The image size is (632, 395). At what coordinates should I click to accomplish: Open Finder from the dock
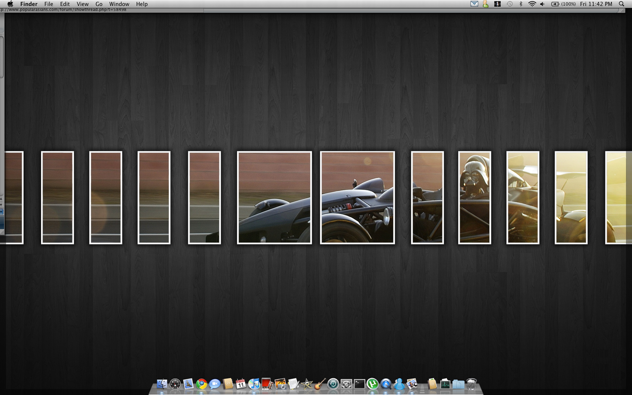click(x=162, y=383)
